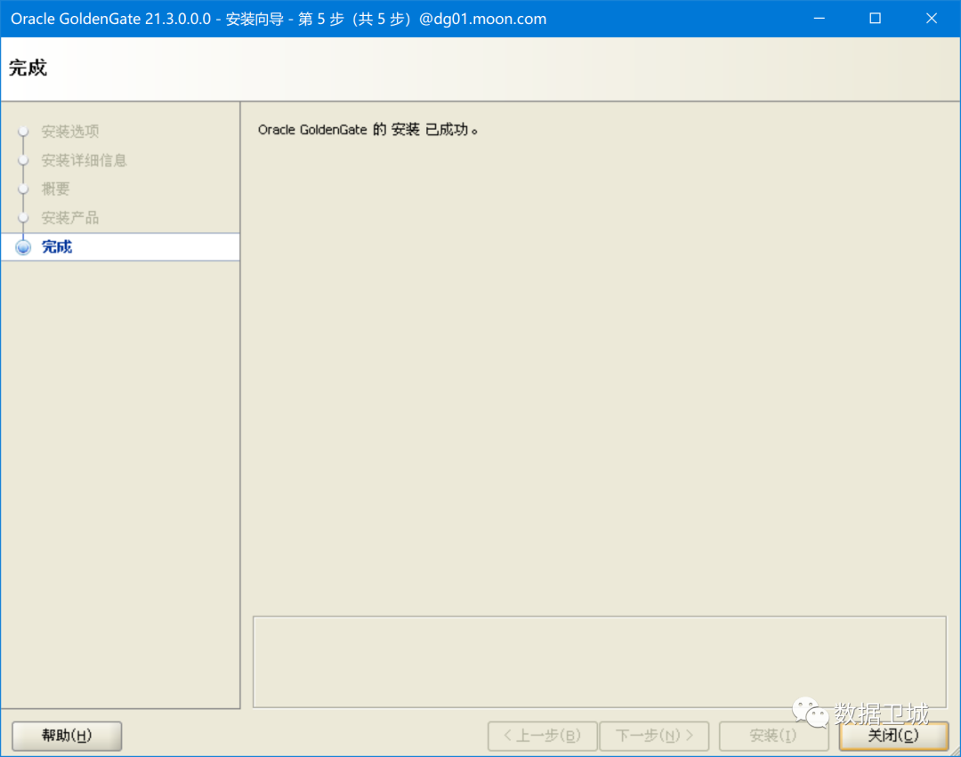The image size is (961, 757).
Task: Click the 完成 page heading
Action: 28,68
